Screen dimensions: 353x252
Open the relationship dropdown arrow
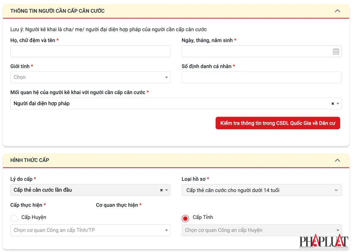338,103
